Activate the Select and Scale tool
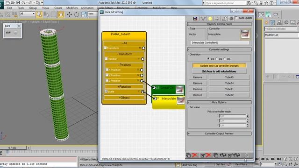The image size is (299, 168). tap(84, 14)
